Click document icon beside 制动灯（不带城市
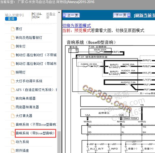The width and height of the screenshot is (155, 153). point(13,55)
